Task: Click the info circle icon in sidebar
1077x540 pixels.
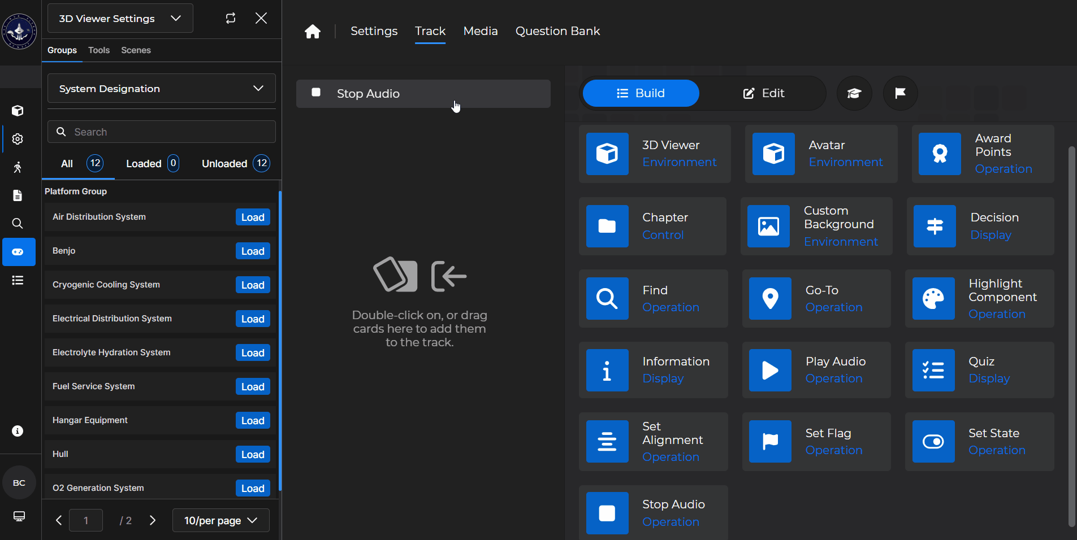Action: pyautogui.click(x=18, y=431)
